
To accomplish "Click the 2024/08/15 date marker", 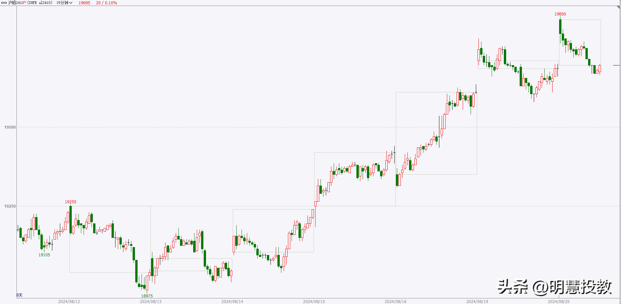I will [314, 301].
